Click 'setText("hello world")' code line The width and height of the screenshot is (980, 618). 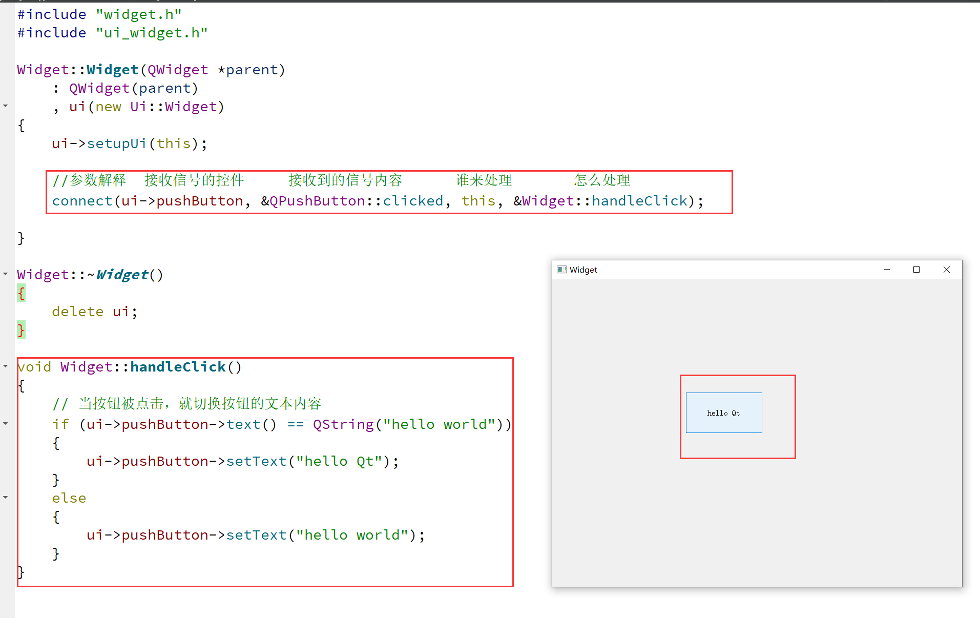tap(256, 535)
